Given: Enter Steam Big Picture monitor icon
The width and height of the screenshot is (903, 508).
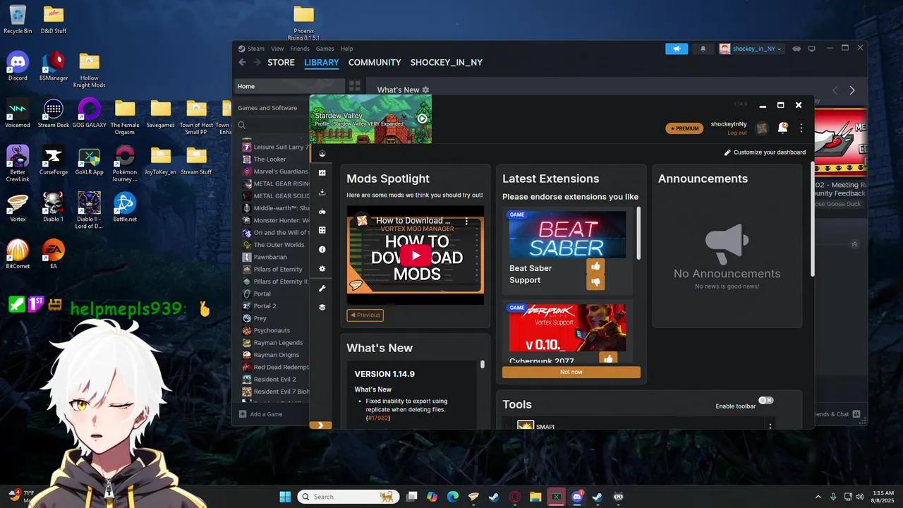Looking at the screenshot, I should [x=811, y=49].
